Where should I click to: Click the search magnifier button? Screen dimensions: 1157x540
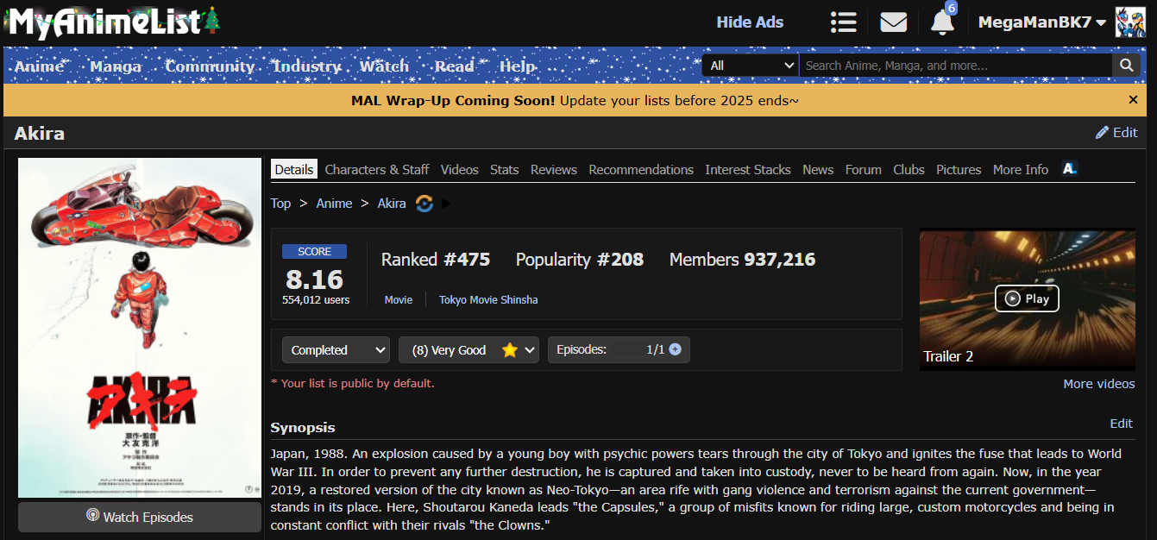[1126, 66]
